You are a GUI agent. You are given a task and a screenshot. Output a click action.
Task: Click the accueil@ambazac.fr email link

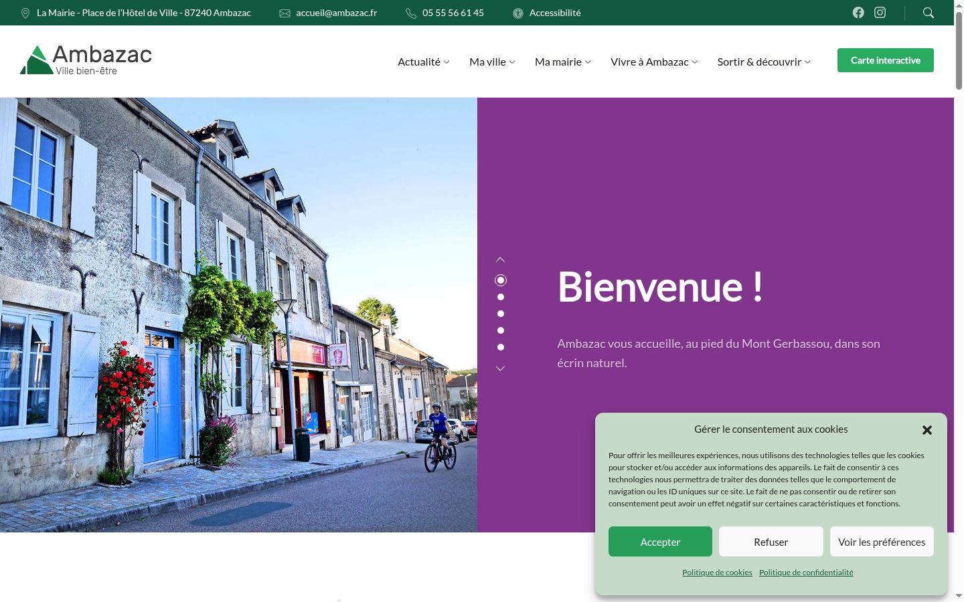pos(337,13)
